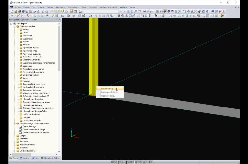Open the load case combo box dropdown
The width and height of the screenshot is (248, 164).
tap(117, 11)
